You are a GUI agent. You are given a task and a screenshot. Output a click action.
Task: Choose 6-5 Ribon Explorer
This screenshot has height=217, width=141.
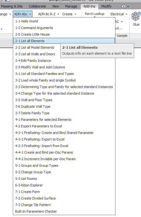click(x=64, y=185)
